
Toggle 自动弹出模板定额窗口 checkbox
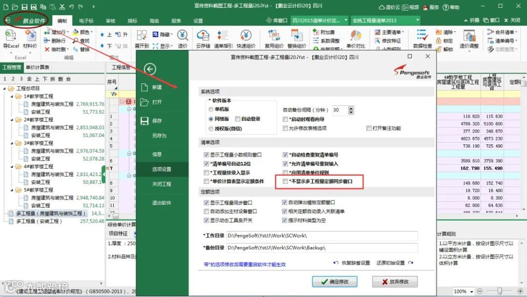284,202
